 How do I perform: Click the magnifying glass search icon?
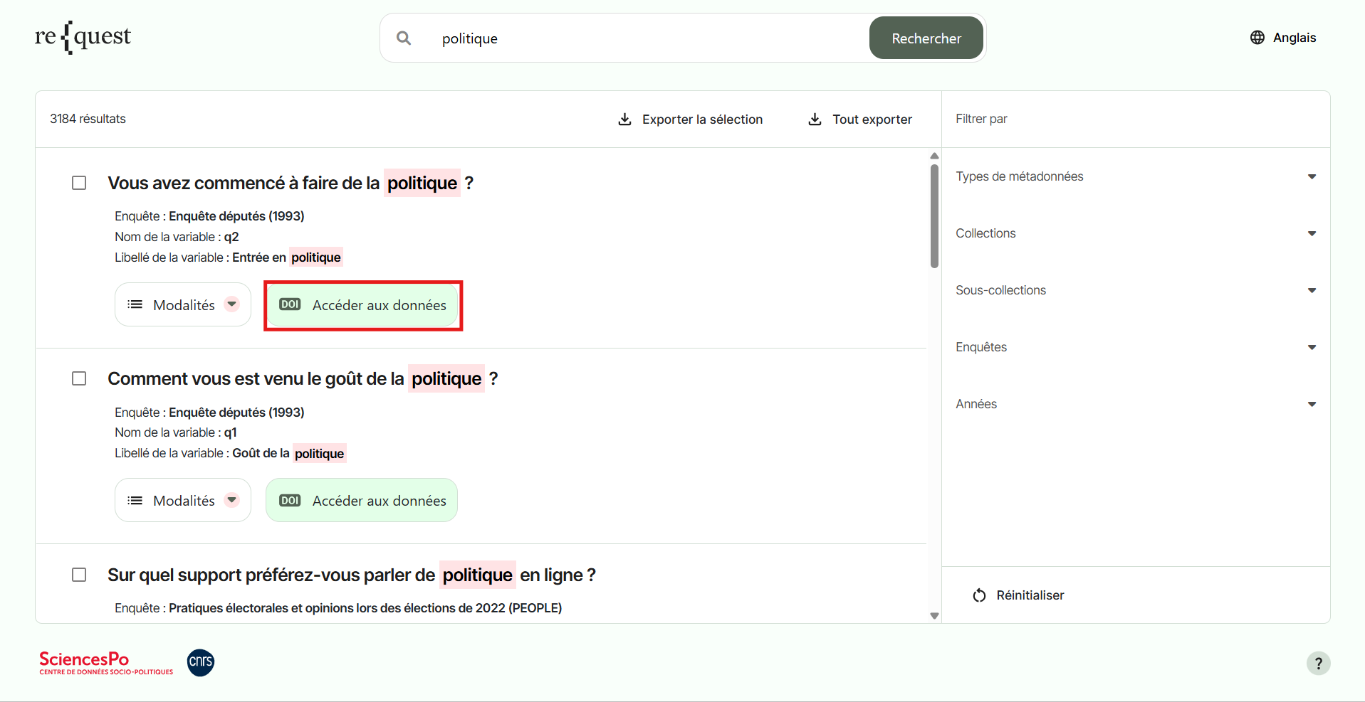pos(404,38)
